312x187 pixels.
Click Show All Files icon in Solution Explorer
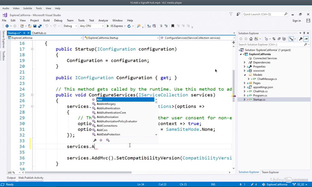pos(284,39)
